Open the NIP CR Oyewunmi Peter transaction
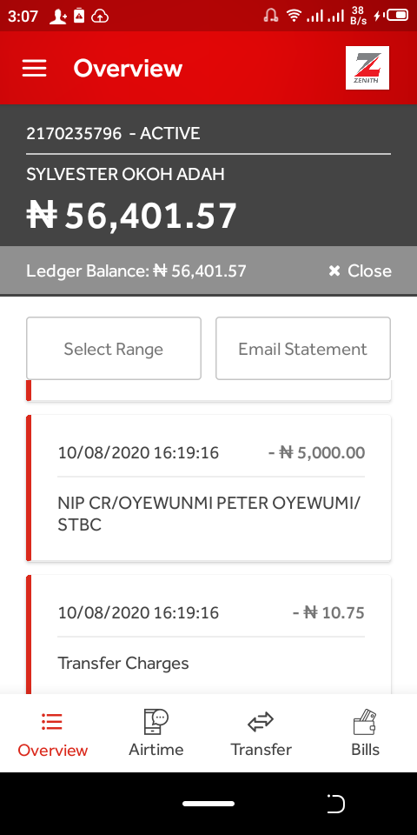The width and height of the screenshot is (417, 835). pyautogui.click(x=208, y=488)
